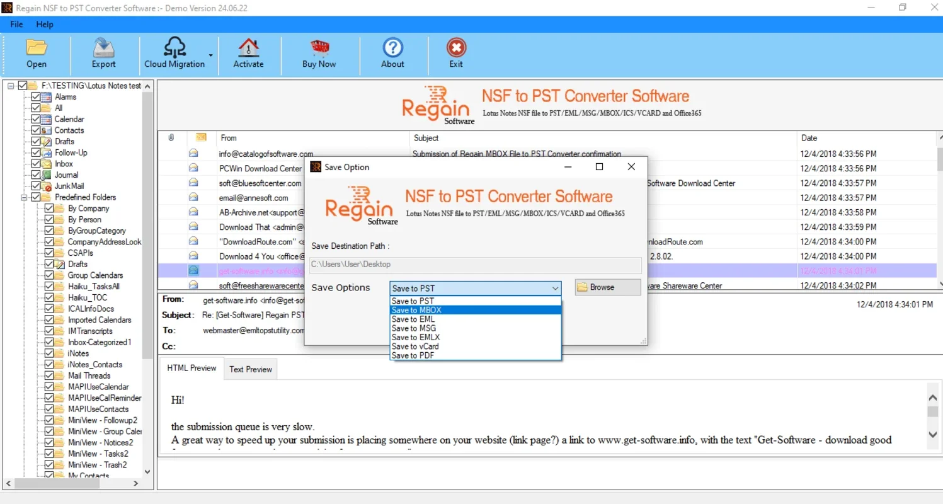
Task: Click the envelope icon column header
Action: click(201, 138)
